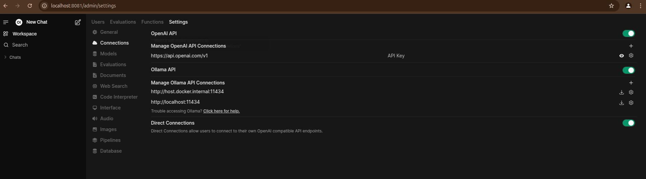Image resolution: width=646 pixels, height=179 pixels.
Task: Open the Functions tab
Action: coord(152,22)
